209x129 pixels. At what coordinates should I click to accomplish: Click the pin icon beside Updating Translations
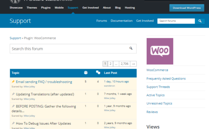(x=13, y=94)
